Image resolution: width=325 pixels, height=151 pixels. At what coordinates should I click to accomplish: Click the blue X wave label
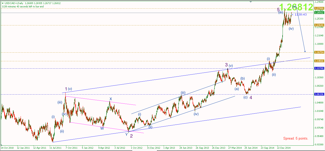tap(111, 99)
